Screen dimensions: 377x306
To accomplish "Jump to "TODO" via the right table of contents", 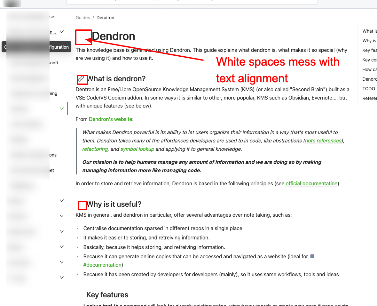I will (x=369, y=89).
